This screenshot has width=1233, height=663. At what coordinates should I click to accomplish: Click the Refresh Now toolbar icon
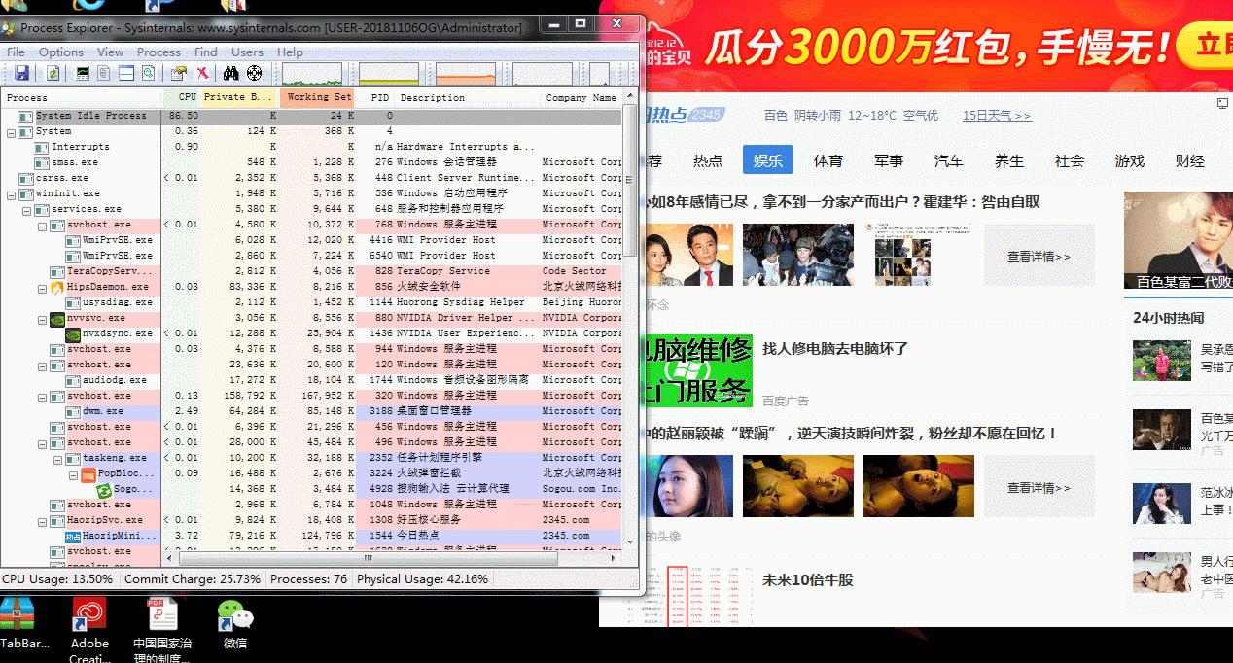coord(53,73)
